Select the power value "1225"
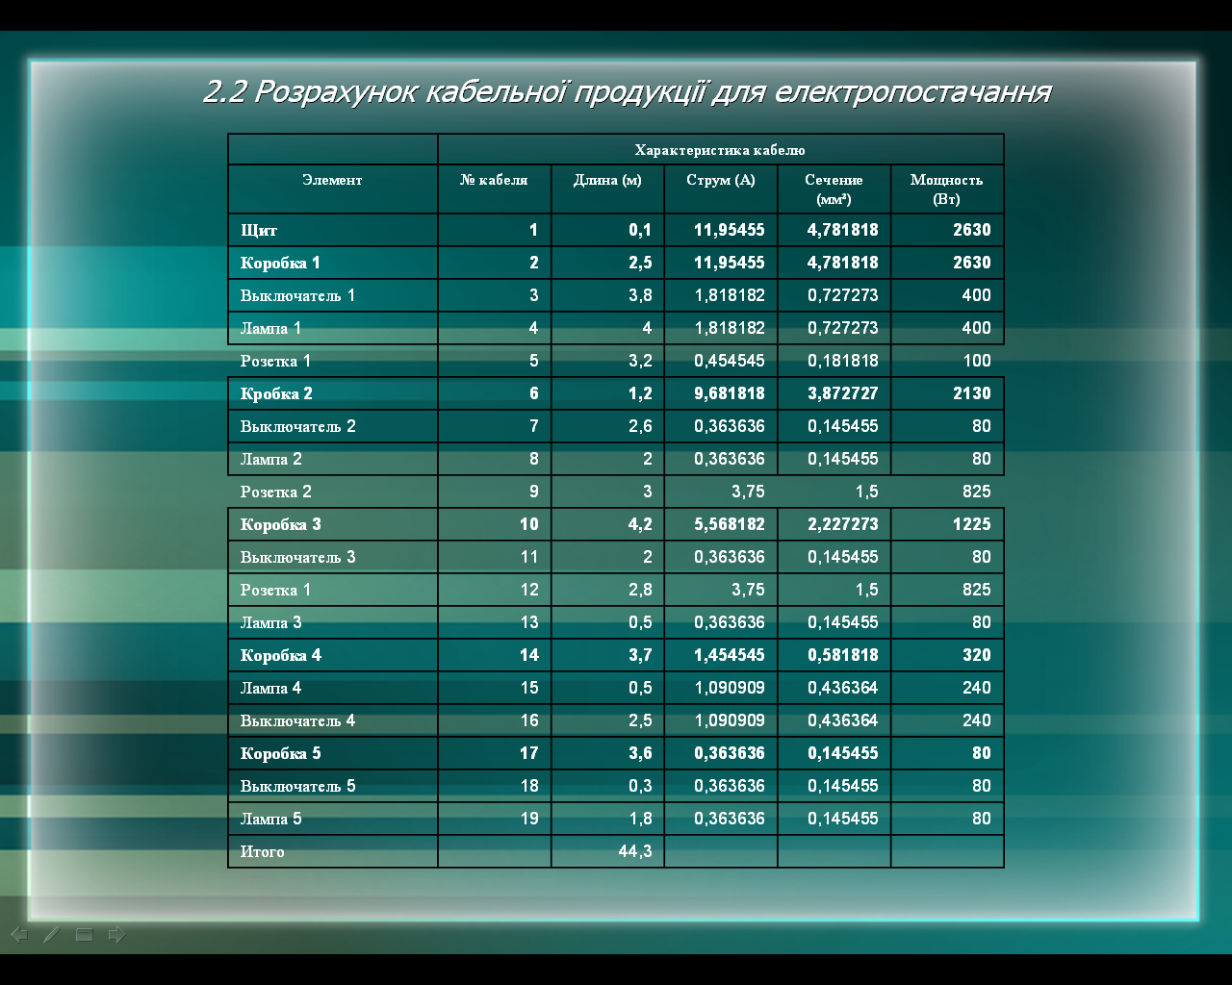Viewport: 1232px width, 985px height. [x=972, y=525]
